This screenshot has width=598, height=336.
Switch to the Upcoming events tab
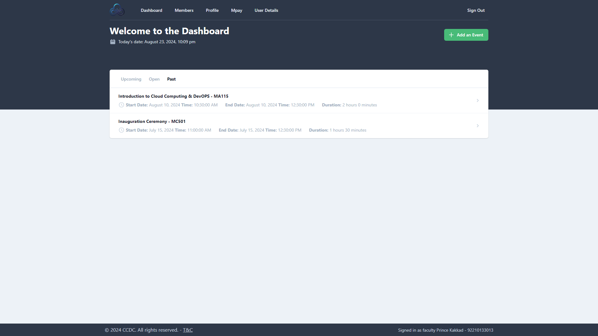[131, 79]
